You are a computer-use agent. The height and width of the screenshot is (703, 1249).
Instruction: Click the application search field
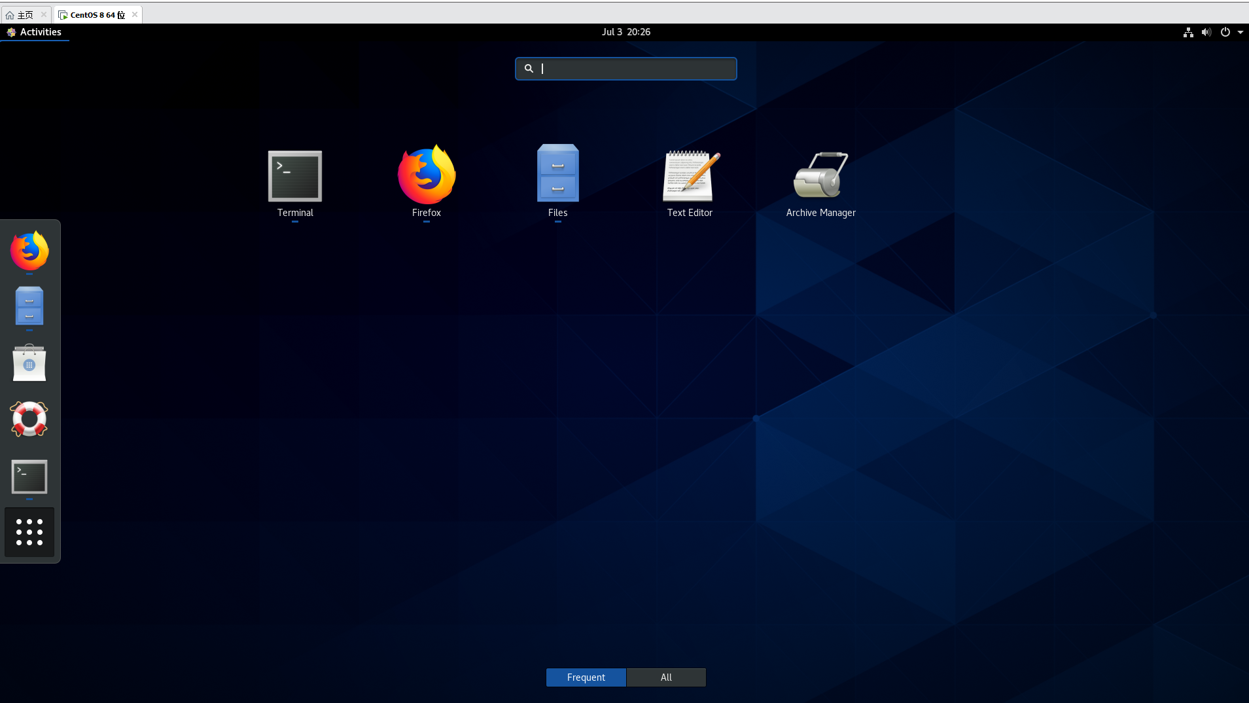click(626, 69)
